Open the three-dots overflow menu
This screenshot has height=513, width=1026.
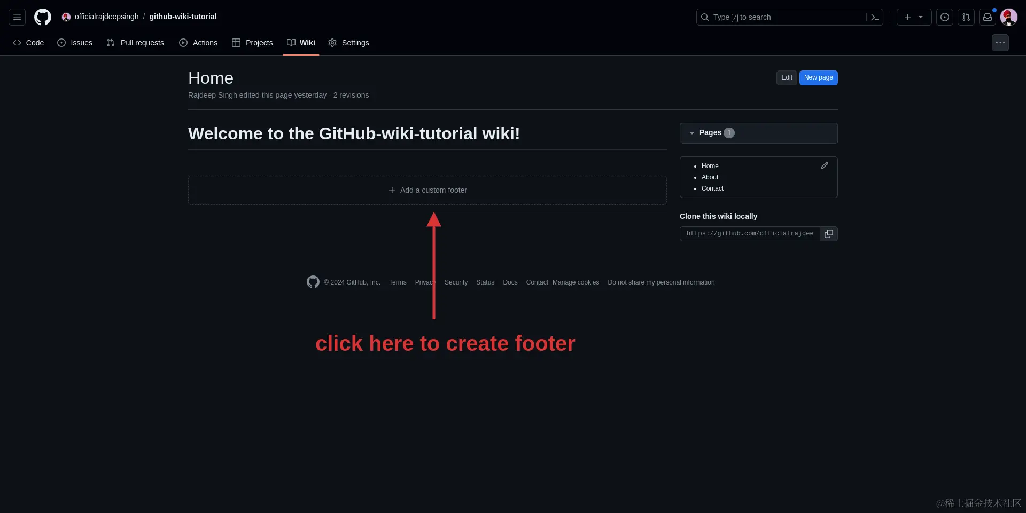[x=1000, y=43]
